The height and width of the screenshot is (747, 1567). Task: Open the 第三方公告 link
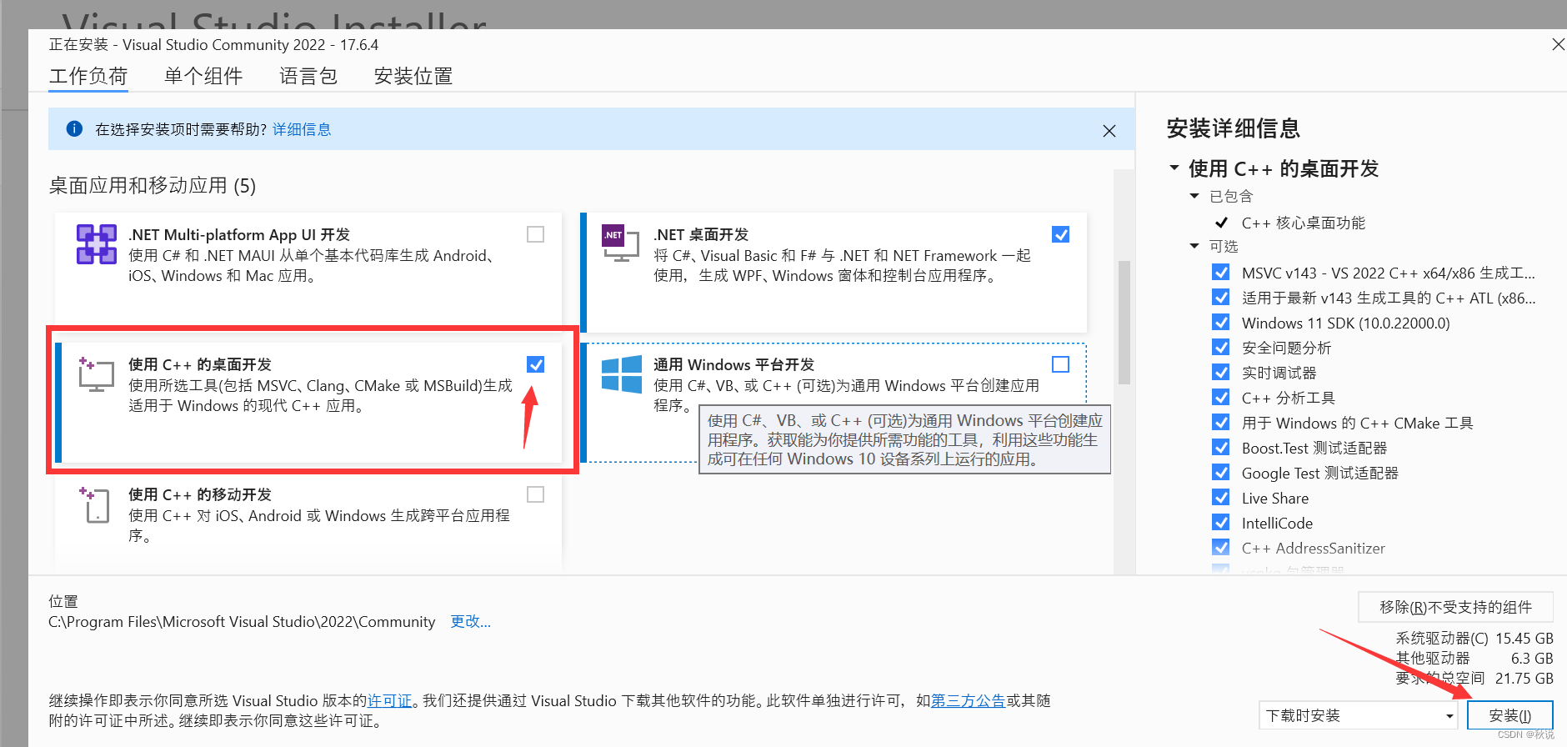[x=969, y=700]
